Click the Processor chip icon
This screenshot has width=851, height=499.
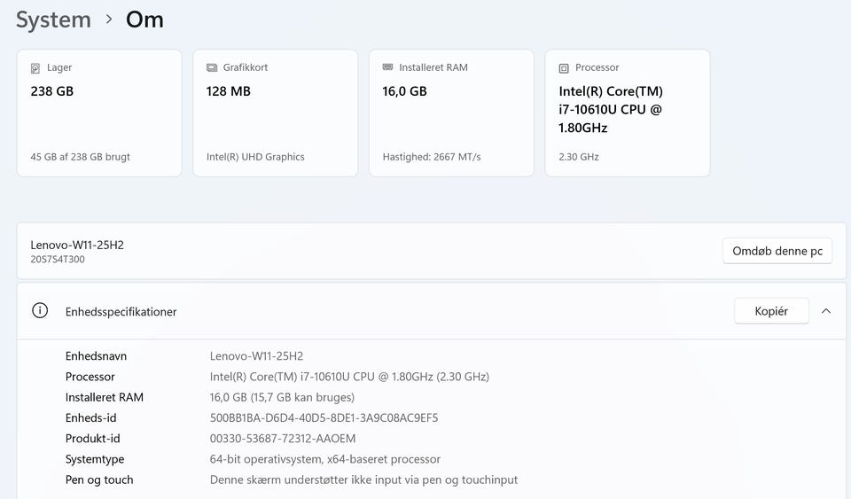(x=564, y=68)
